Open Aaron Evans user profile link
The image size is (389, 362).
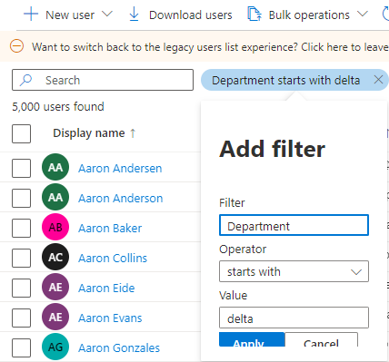pyautogui.click(x=110, y=318)
